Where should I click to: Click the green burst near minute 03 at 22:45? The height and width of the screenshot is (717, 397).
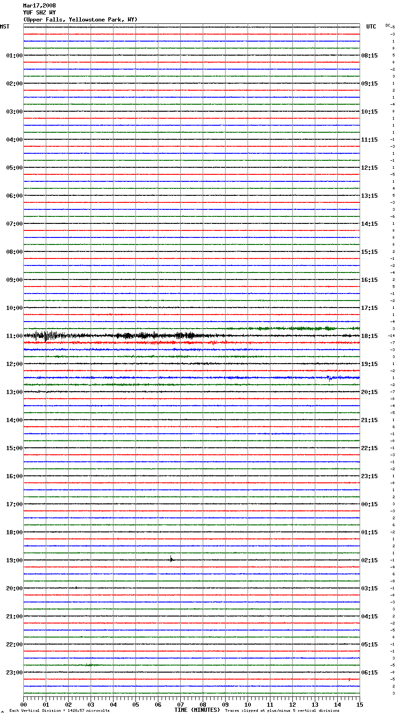click(x=89, y=665)
